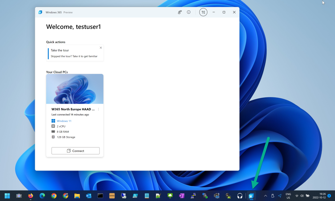Open the Take the tour quick action
The image size is (335, 201).
click(x=75, y=53)
